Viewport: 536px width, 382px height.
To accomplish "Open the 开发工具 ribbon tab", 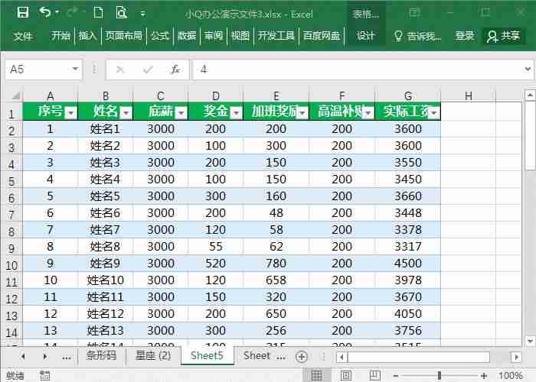I will coord(276,36).
